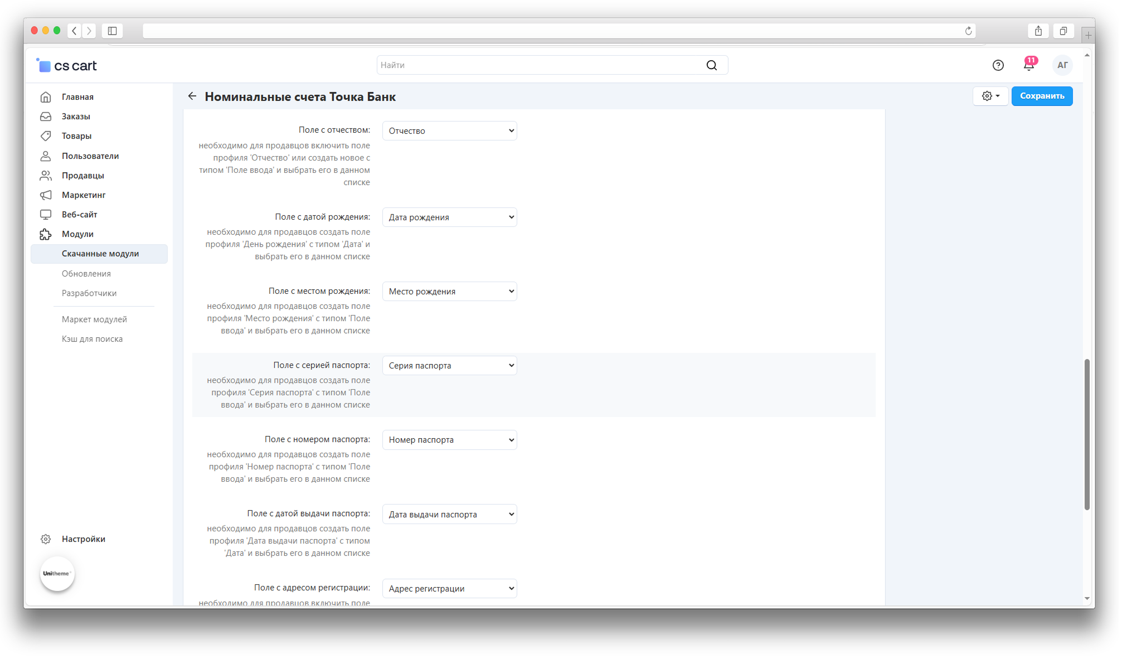1122x659 pixels.
Task: Open the Маркетинг sidebar section
Action: pos(84,195)
